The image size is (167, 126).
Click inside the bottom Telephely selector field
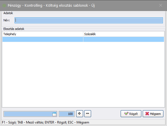coord(28,114)
